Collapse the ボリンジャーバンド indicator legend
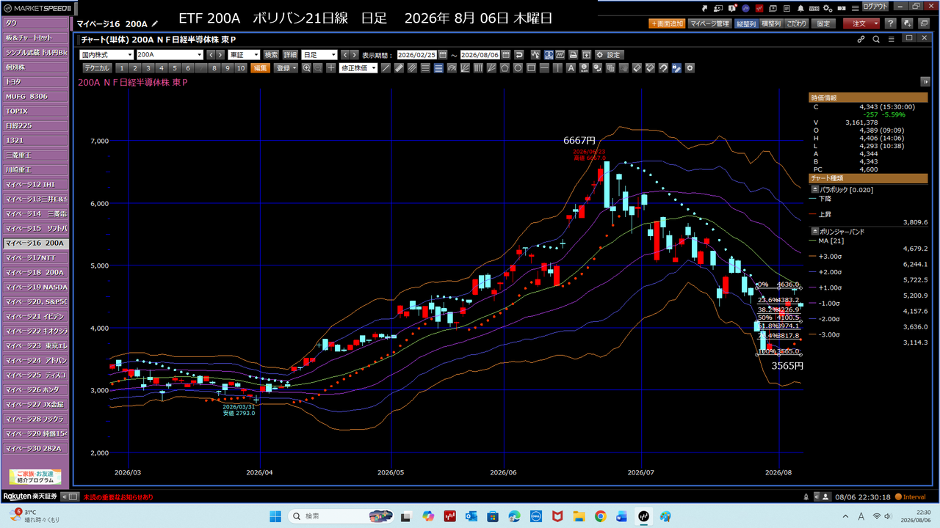 click(x=814, y=231)
